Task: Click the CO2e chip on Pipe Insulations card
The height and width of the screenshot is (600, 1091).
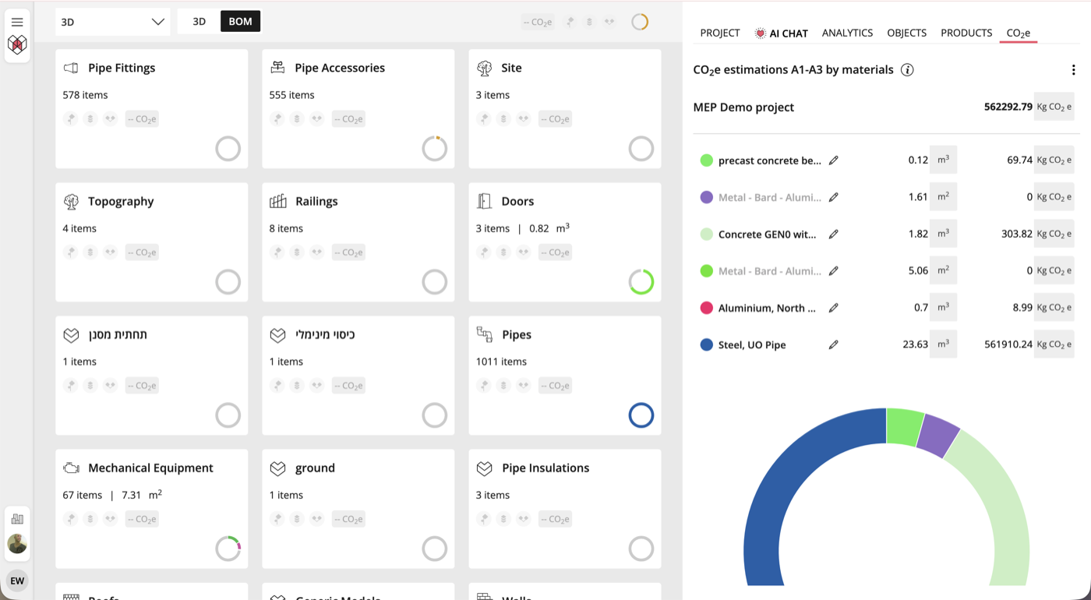Action: coord(555,519)
